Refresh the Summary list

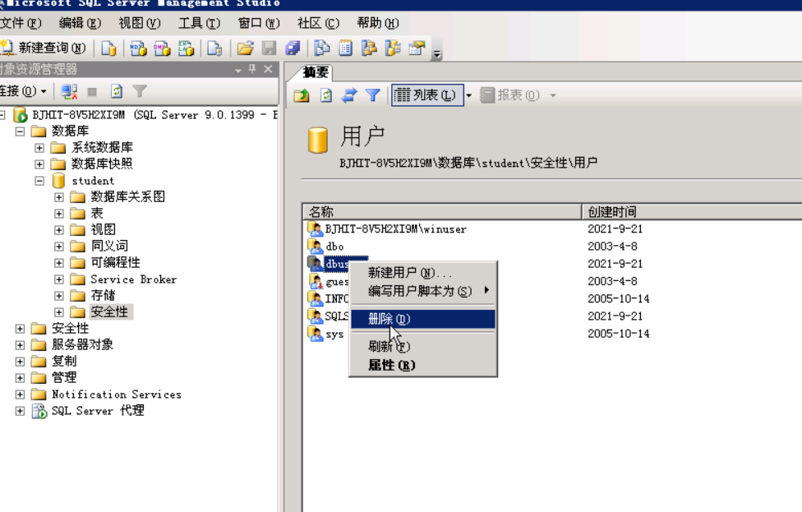pos(325,95)
